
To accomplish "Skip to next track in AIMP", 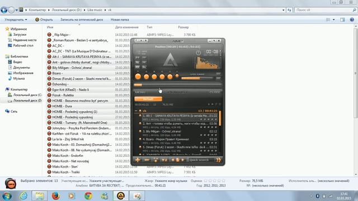I will [x=169, y=76].
